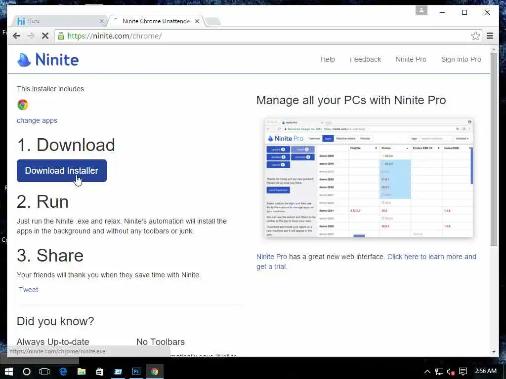This screenshot has height=379, width=506.
Task: Close the Ninite Chrome Unattended tab
Action: click(x=197, y=21)
